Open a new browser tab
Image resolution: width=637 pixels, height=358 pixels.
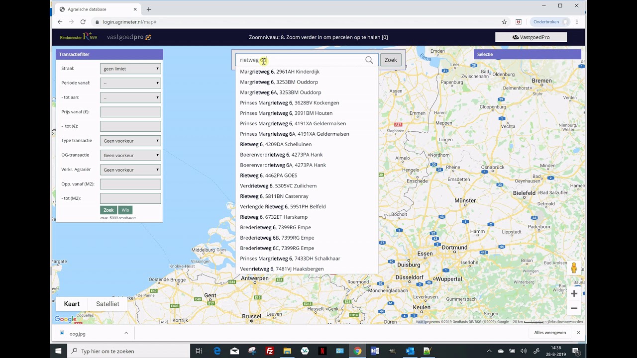(x=148, y=9)
